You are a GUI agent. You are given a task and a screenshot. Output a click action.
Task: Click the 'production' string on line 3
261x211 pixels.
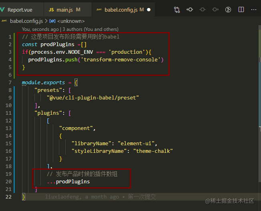coord(126,52)
